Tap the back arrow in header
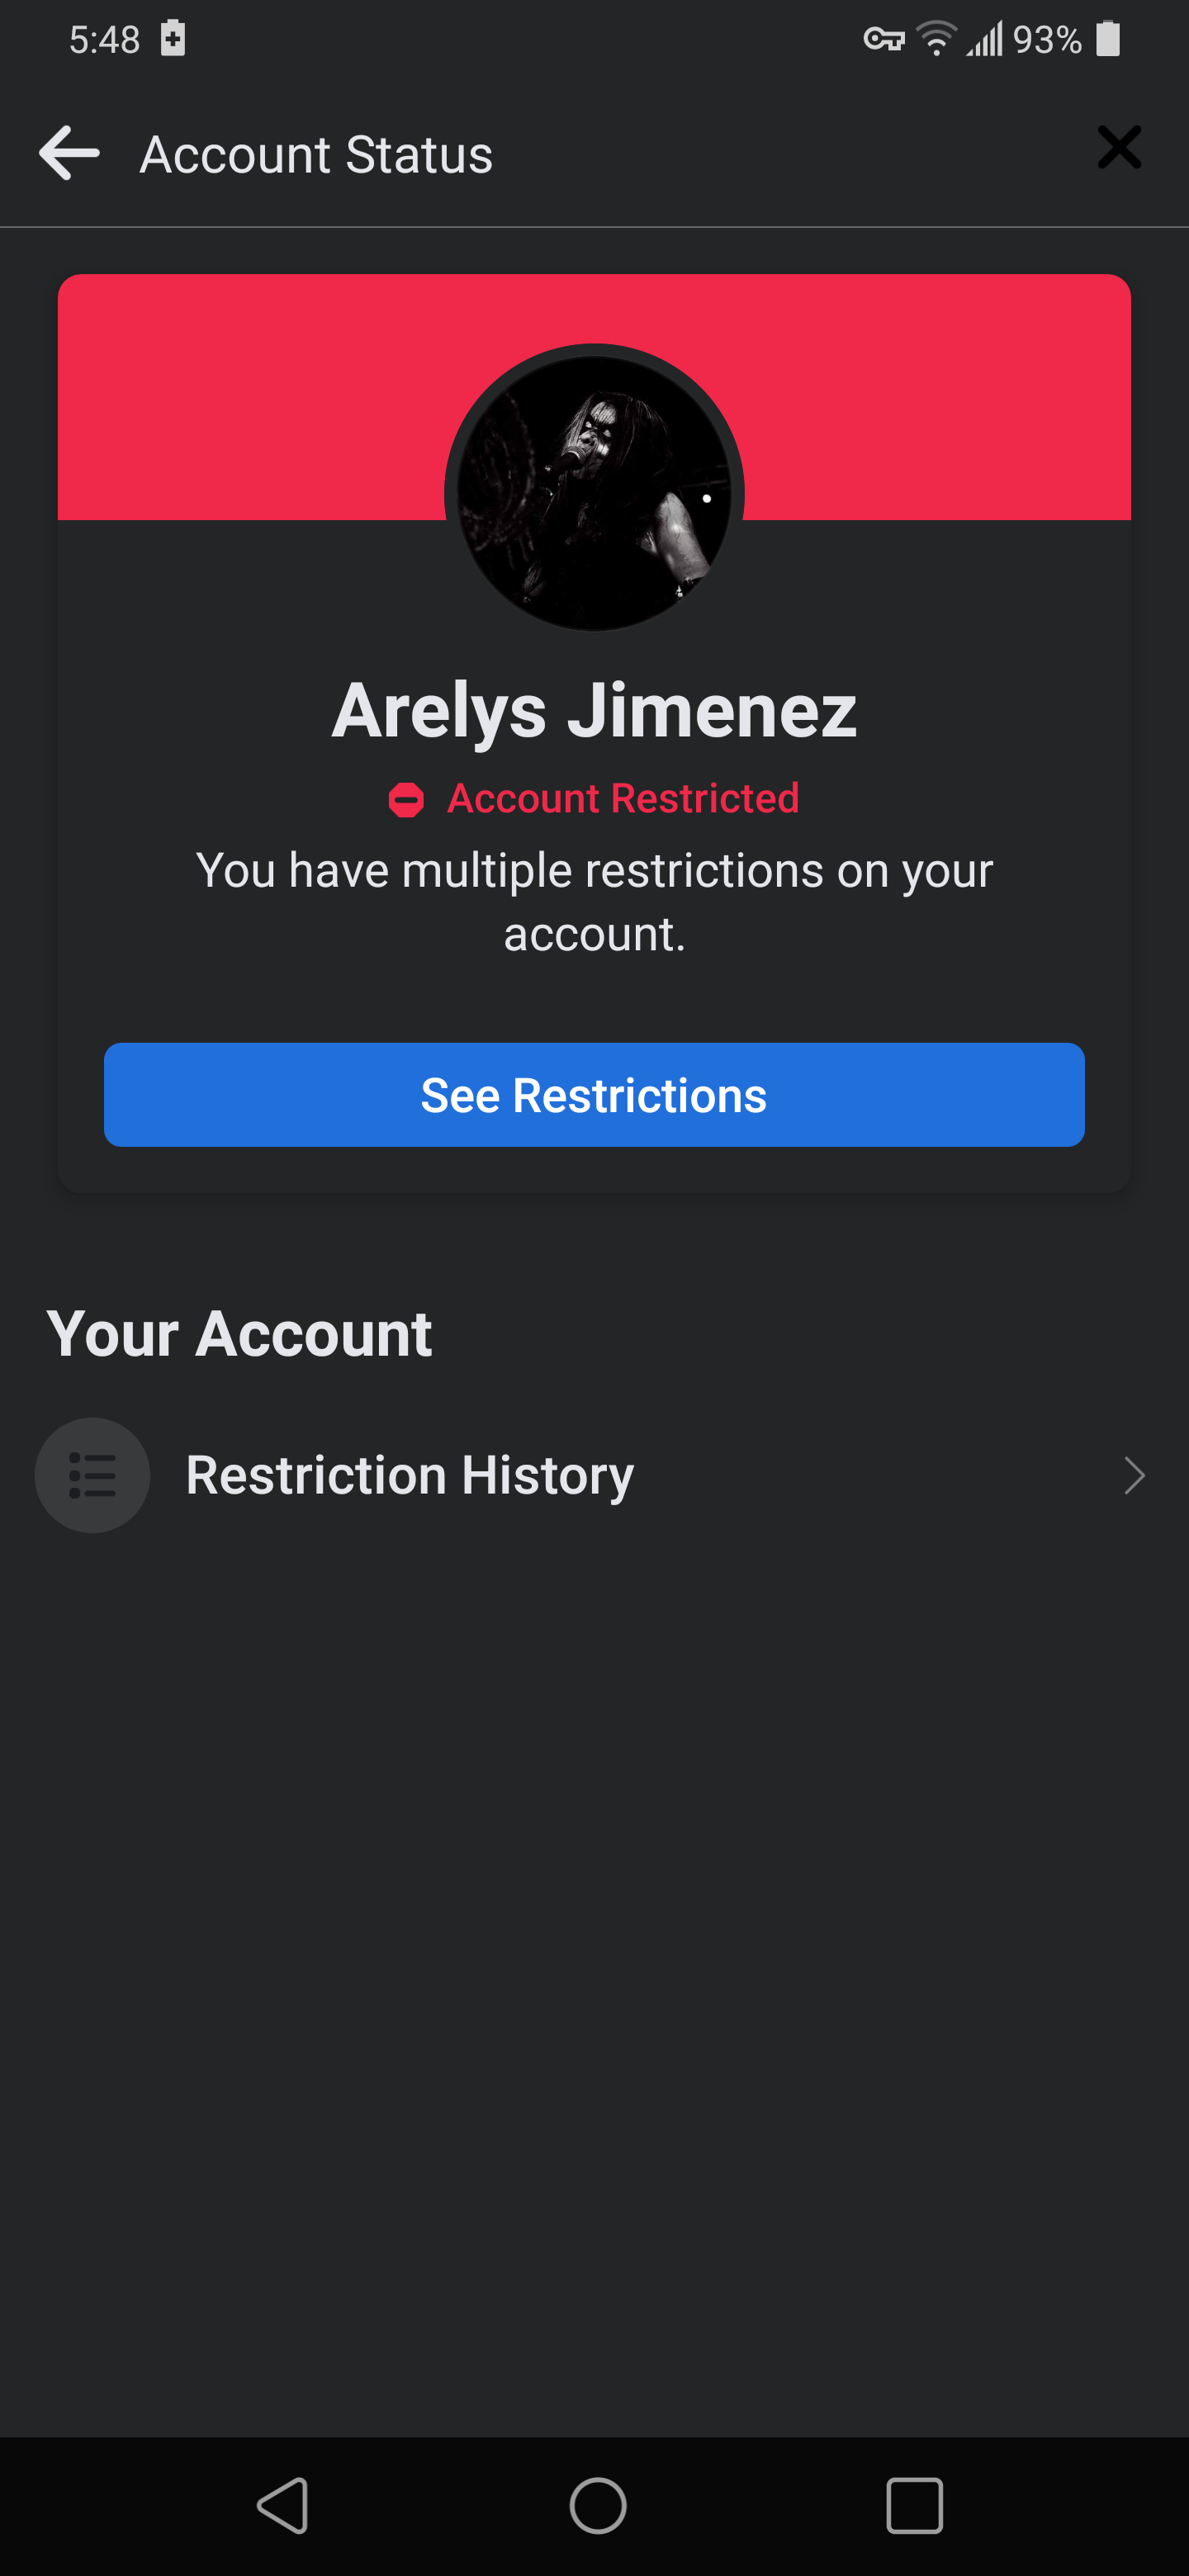The image size is (1189, 2576). tap(69, 153)
